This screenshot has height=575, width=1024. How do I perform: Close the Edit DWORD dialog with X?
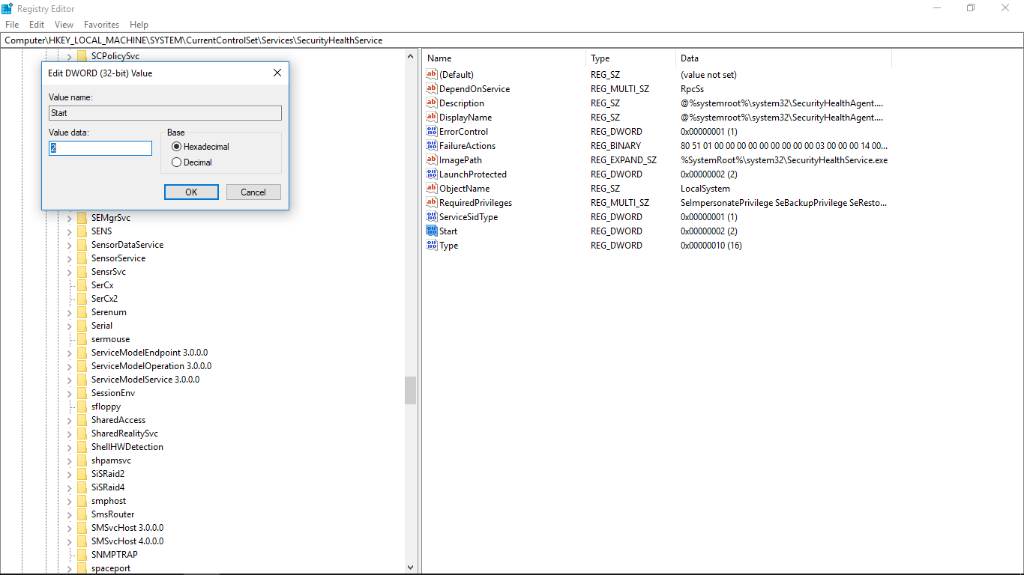[277, 73]
